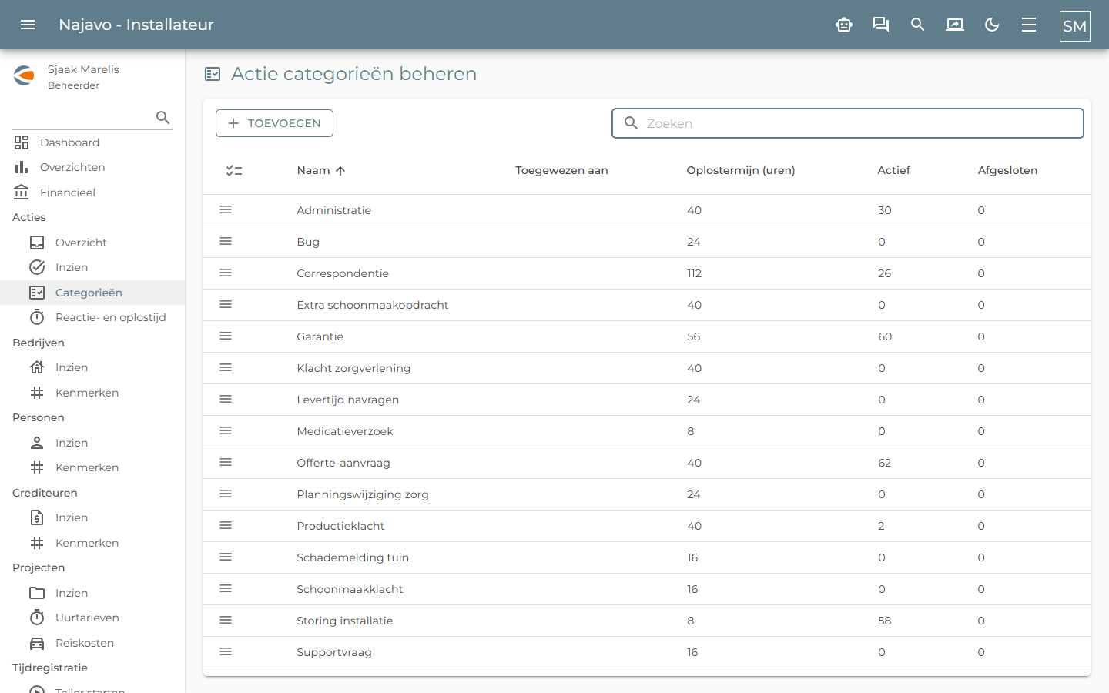
Task: Open the list menu icon in header
Action: click(x=1029, y=25)
